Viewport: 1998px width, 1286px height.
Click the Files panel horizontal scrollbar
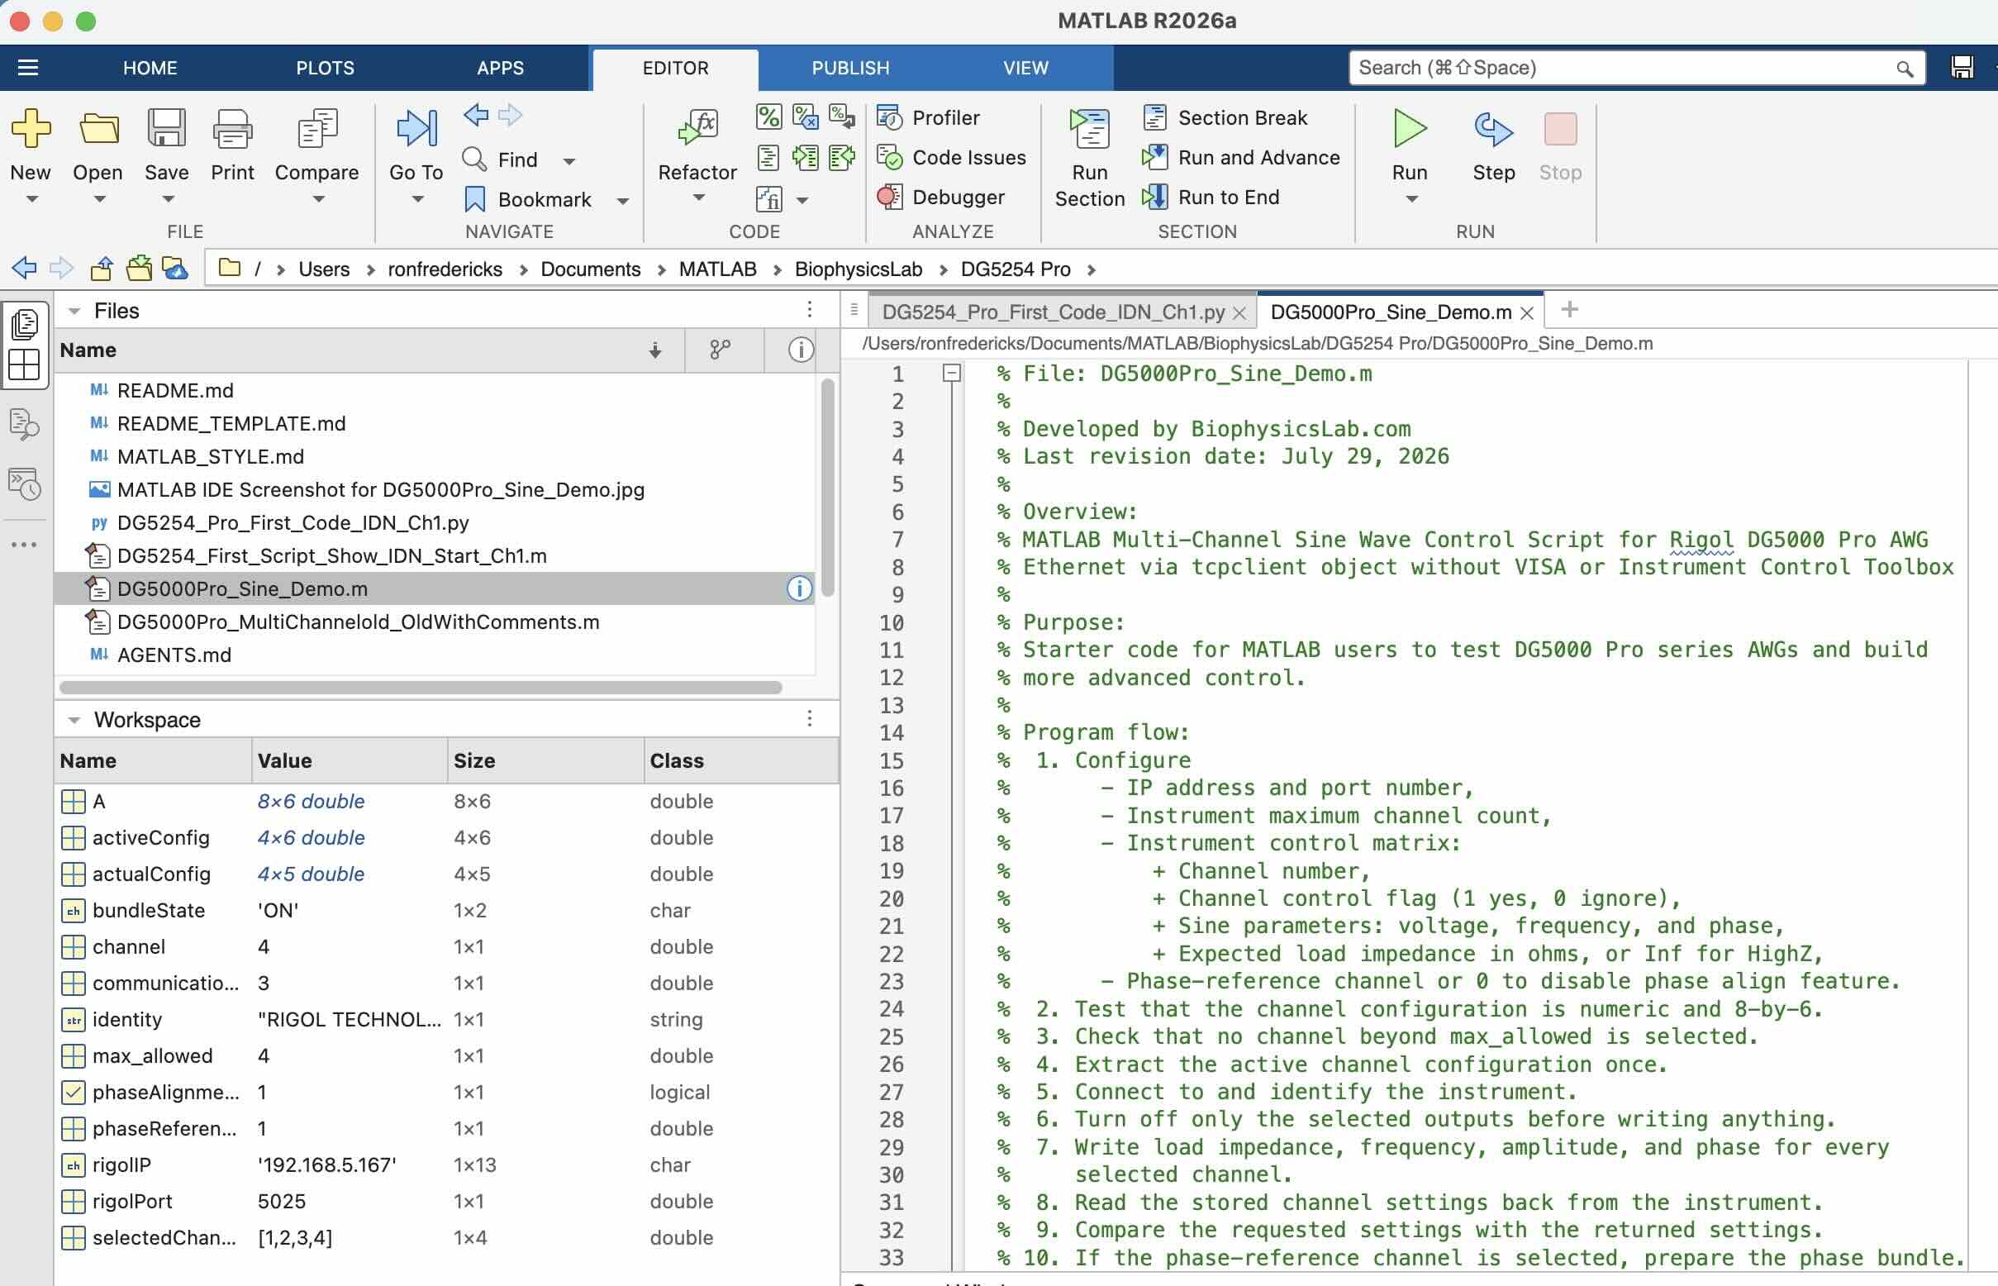pos(421,688)
